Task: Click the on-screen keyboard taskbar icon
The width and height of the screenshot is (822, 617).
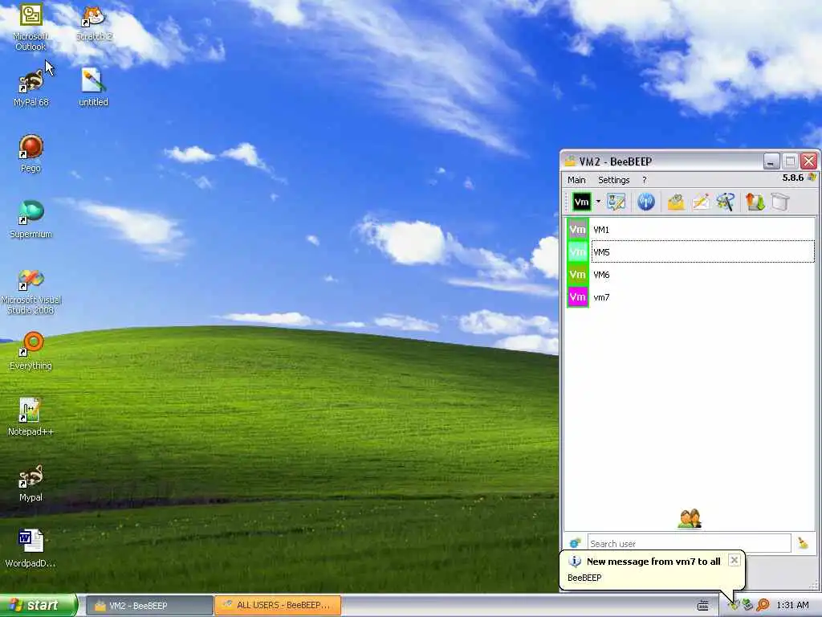Action: 703,606
